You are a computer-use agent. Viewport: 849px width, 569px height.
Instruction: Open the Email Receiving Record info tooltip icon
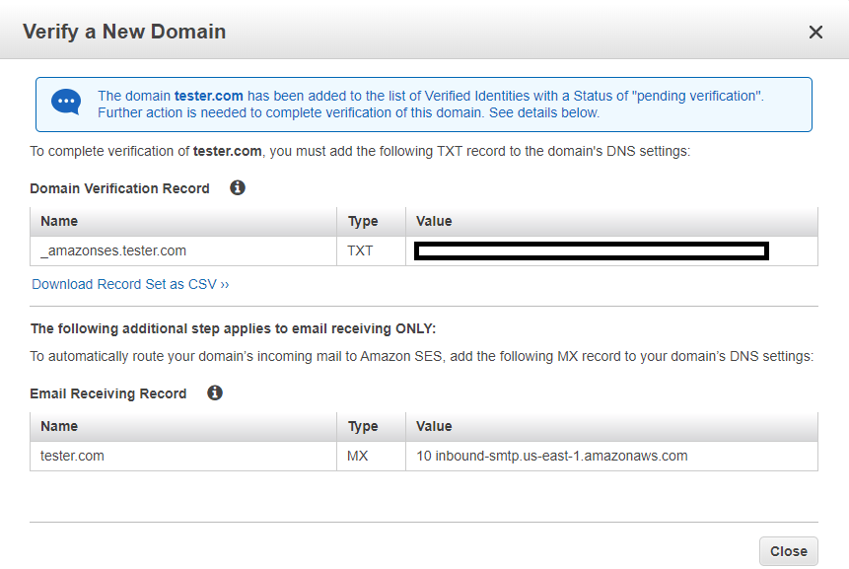(x=214, y=392)
